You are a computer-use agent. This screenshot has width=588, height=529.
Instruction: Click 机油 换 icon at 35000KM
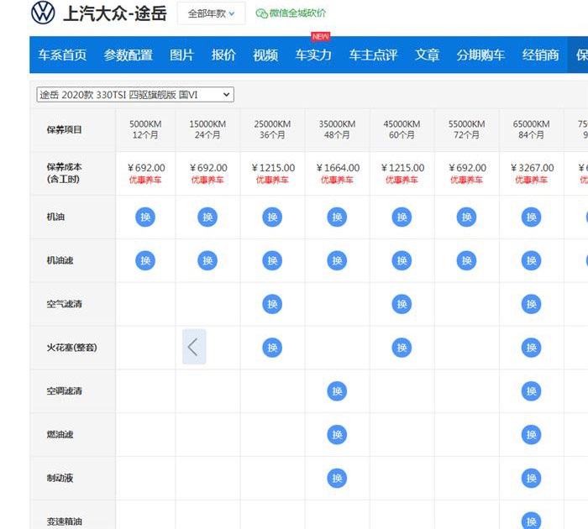(x=337, y=217)
